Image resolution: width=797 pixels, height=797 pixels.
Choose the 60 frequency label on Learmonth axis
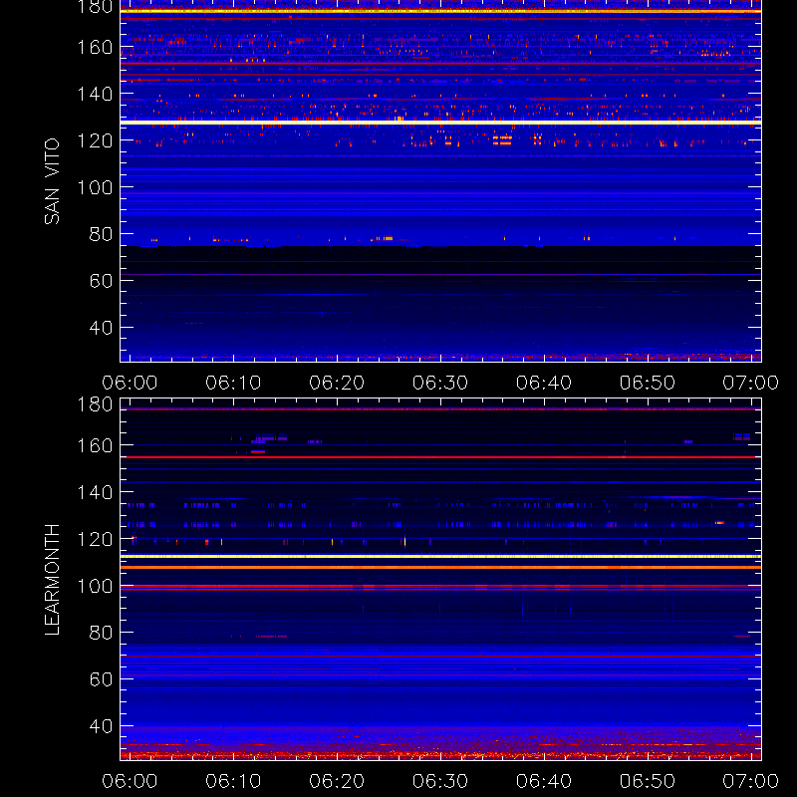pos(101,679)
